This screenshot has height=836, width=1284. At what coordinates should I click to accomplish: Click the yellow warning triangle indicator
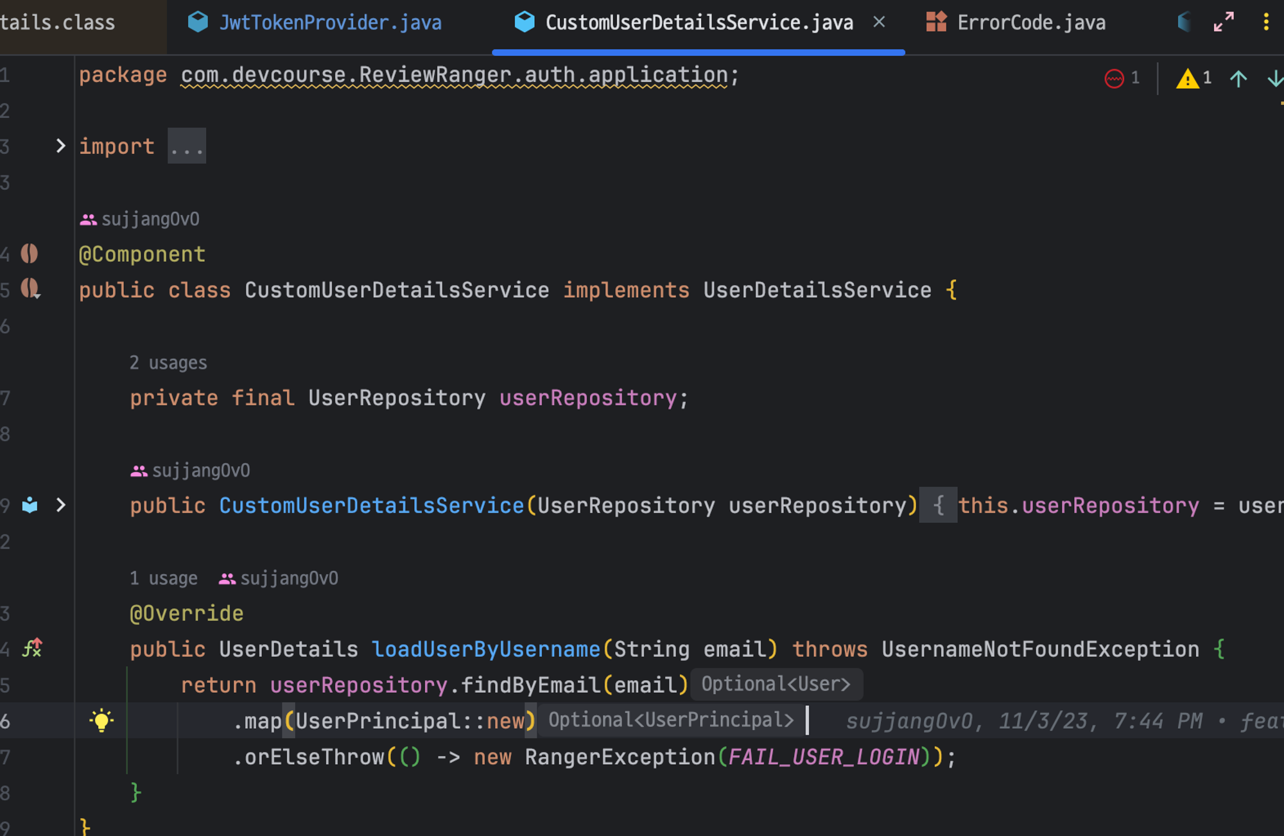pyautogui.click(x=1187, y=78)
